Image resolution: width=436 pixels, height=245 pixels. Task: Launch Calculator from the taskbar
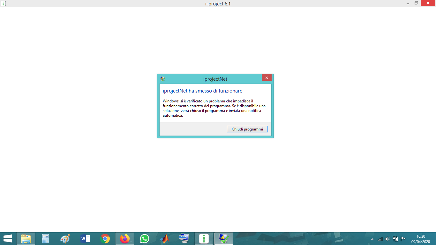[x=46, y=239]
